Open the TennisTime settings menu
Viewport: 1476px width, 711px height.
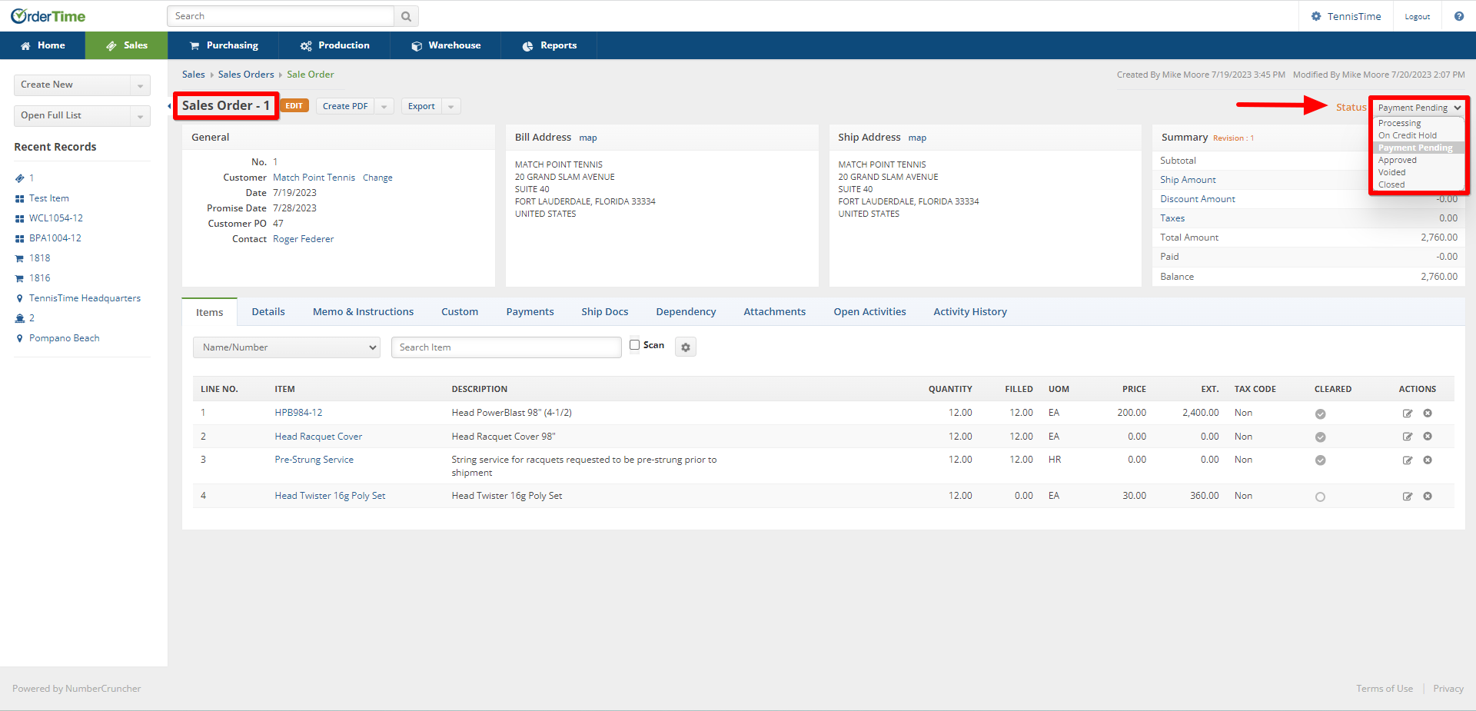click(1346, 16)
